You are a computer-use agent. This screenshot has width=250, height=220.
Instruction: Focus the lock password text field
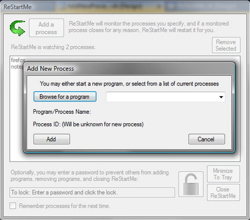pyautogui.click(x=92, y=193)
